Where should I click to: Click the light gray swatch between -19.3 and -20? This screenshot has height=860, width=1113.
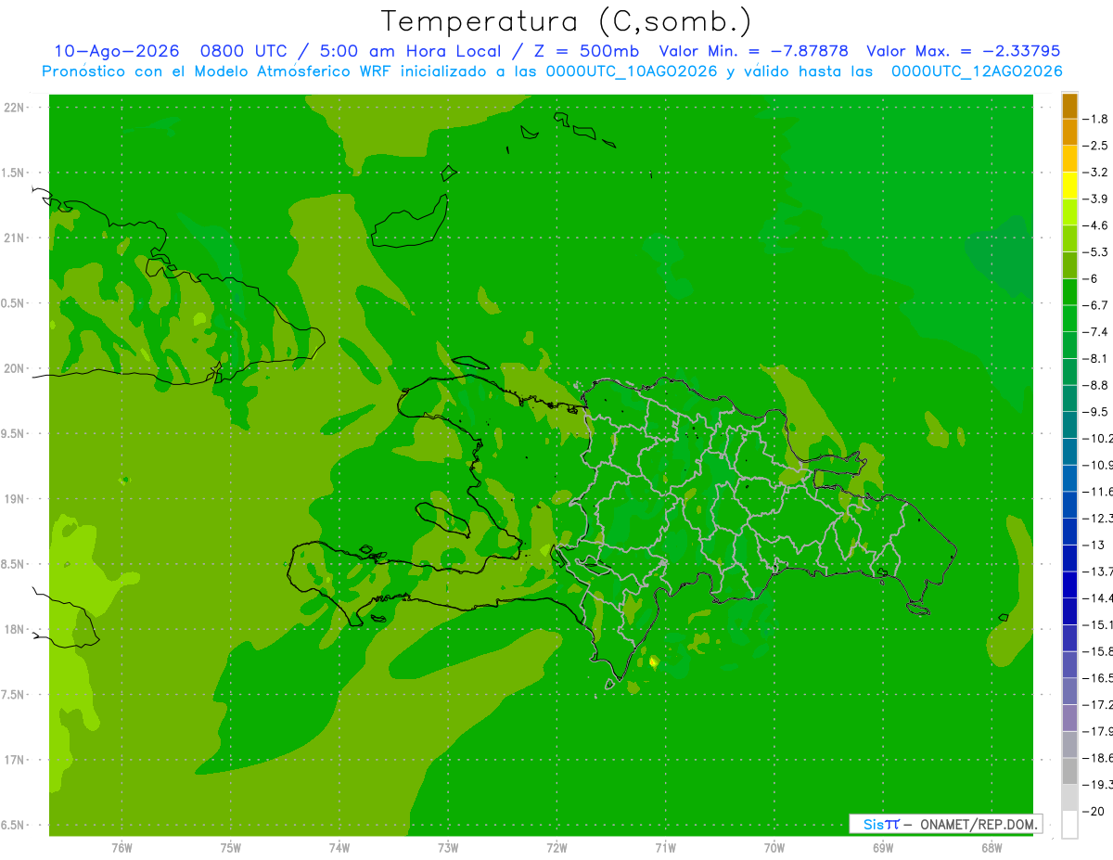point(1069,798)
